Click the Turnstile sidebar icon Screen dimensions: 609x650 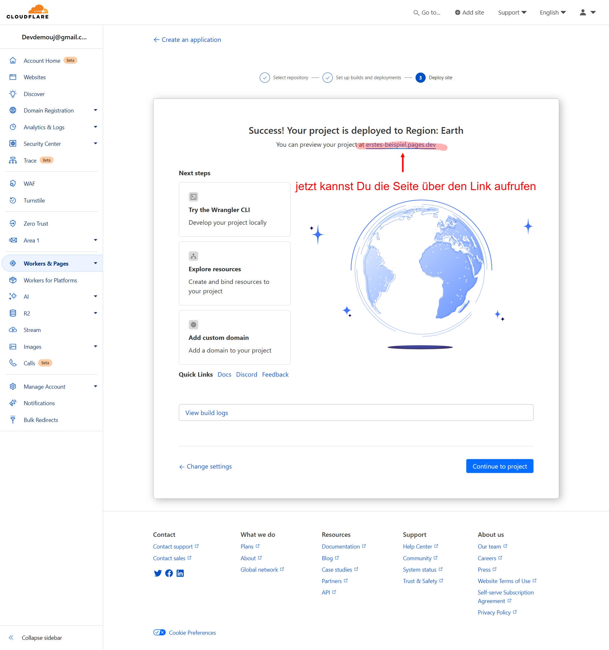13,200
